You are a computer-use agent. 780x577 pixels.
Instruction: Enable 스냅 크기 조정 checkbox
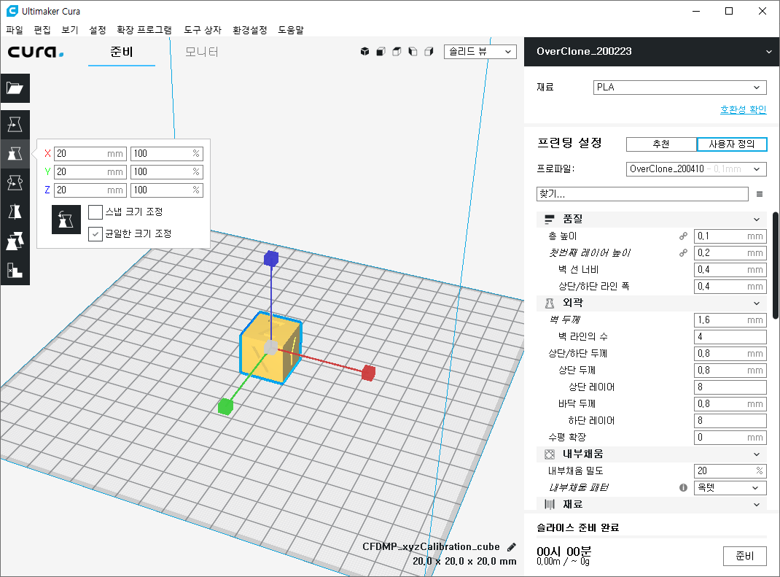click(x=95, y=212)
